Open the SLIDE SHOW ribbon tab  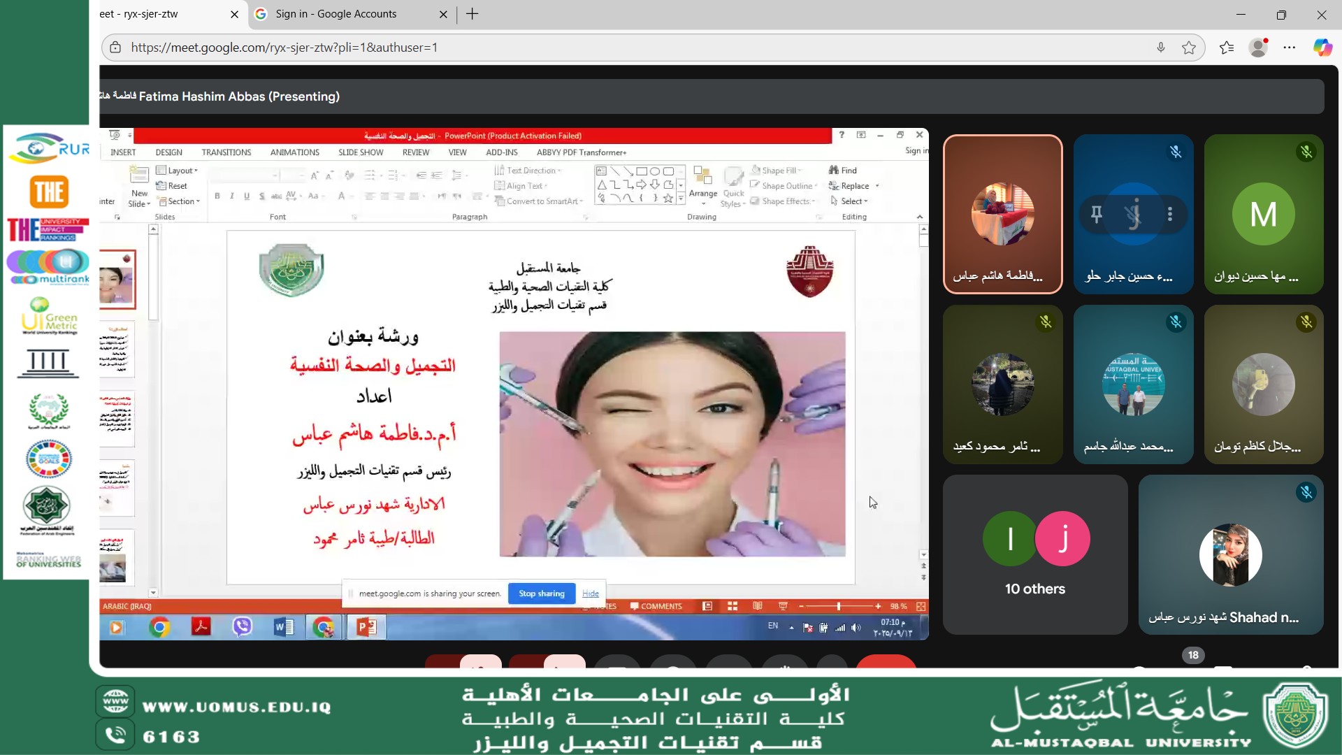click(361, 152)
